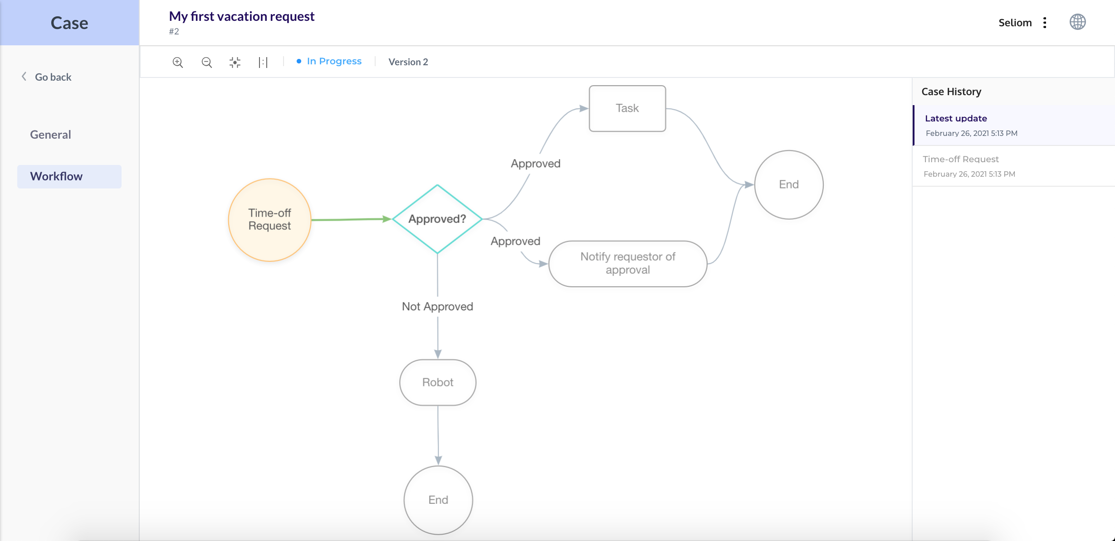Screen dimensions: 1115x541
Task: Open the Time-off Request history entry
Action: click(1014, 166)
